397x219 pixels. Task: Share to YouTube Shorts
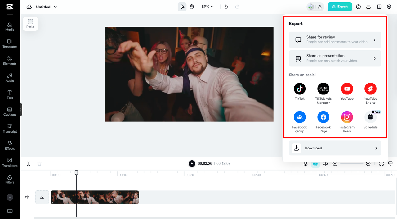(x=370, y=94)
